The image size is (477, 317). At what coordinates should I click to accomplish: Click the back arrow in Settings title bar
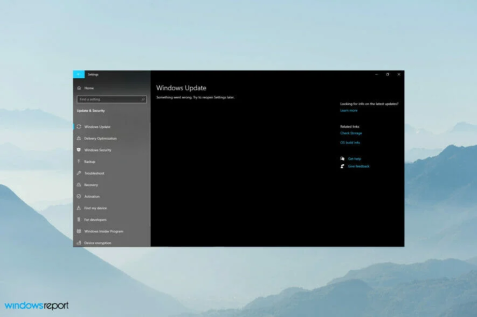pos(79,74)
